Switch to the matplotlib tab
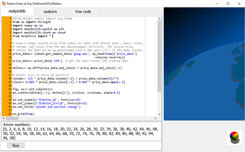245x152 pixels. coord(17,11)
